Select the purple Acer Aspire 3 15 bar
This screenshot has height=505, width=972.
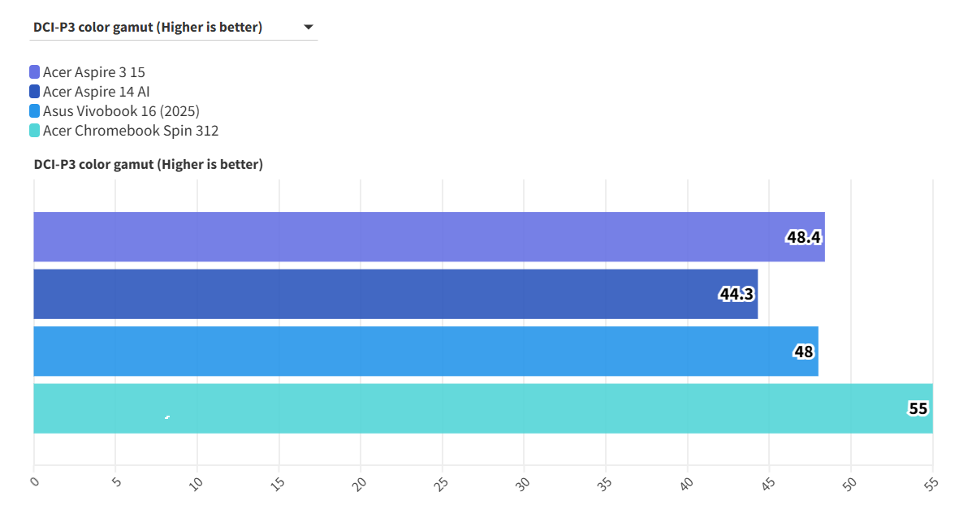pyautogui.click(x=406, y=237)
